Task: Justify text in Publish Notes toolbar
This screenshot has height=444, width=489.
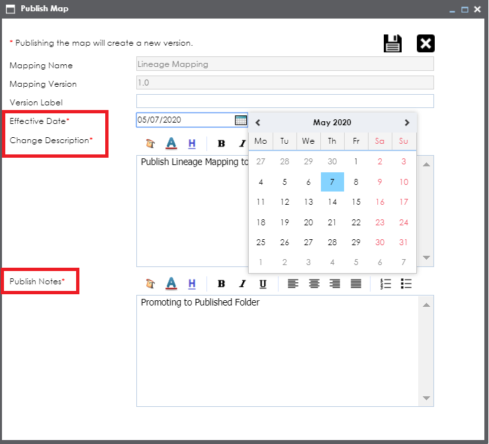Action: point(356,284)
